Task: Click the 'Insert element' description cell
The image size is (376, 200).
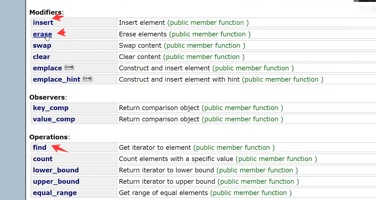Action: point(246,23)
